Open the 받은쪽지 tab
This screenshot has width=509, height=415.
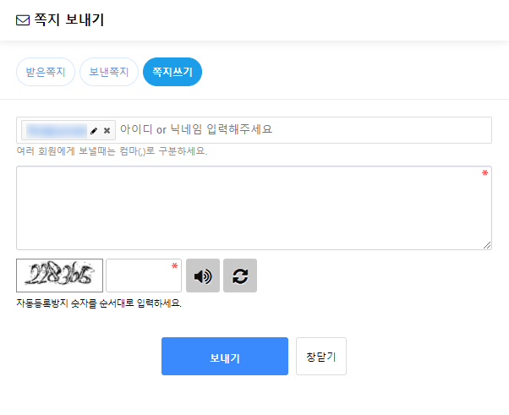[46, 72]
